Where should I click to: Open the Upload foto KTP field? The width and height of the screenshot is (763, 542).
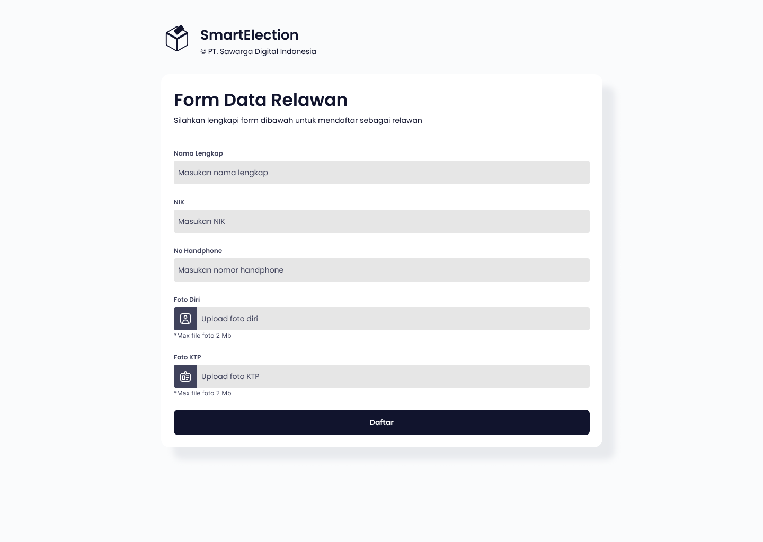(393, 376)
